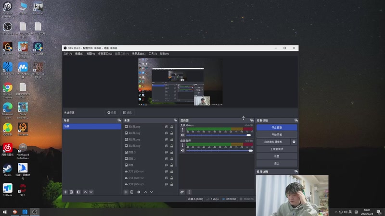Open scene filters icon in the 场景 panel
385x216 pixels.
point(78,192)
